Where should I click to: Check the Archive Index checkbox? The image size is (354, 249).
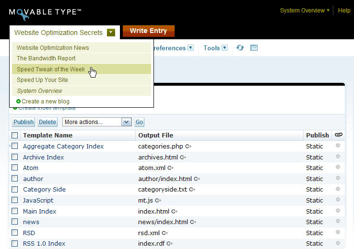15,157
